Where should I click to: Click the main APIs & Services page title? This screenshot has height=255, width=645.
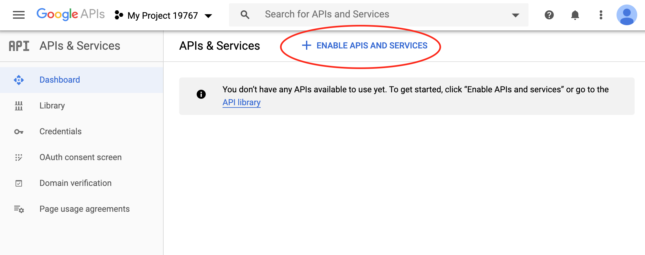point(220,46)
